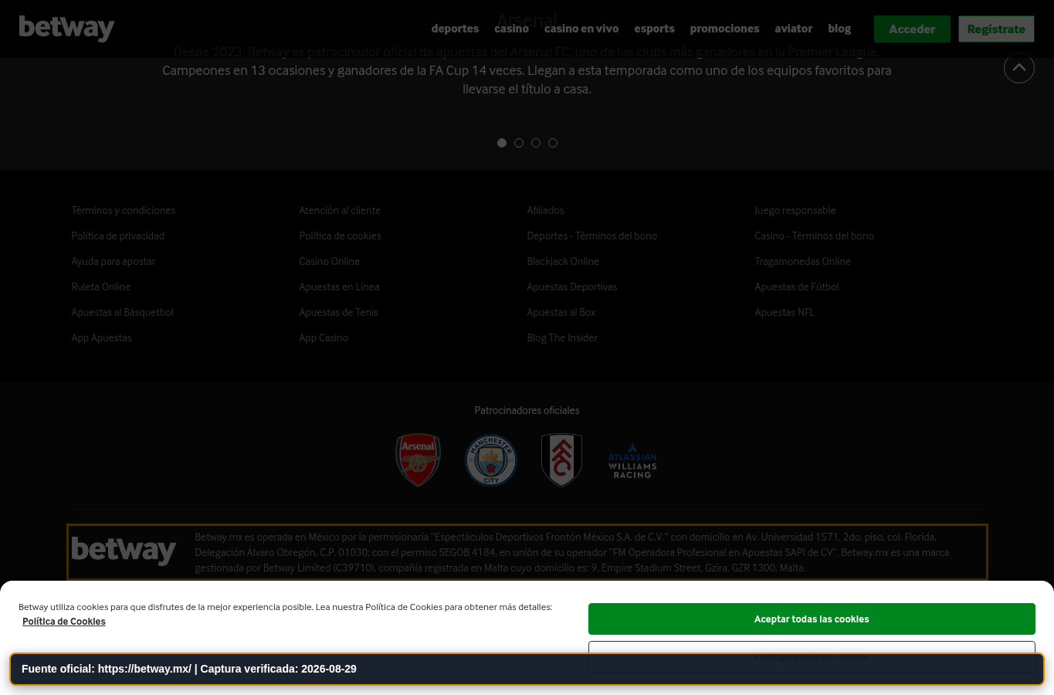This screenshot has width=1054, height=695.
Task: Open Blackjack Online link
Action: (563, 261)
